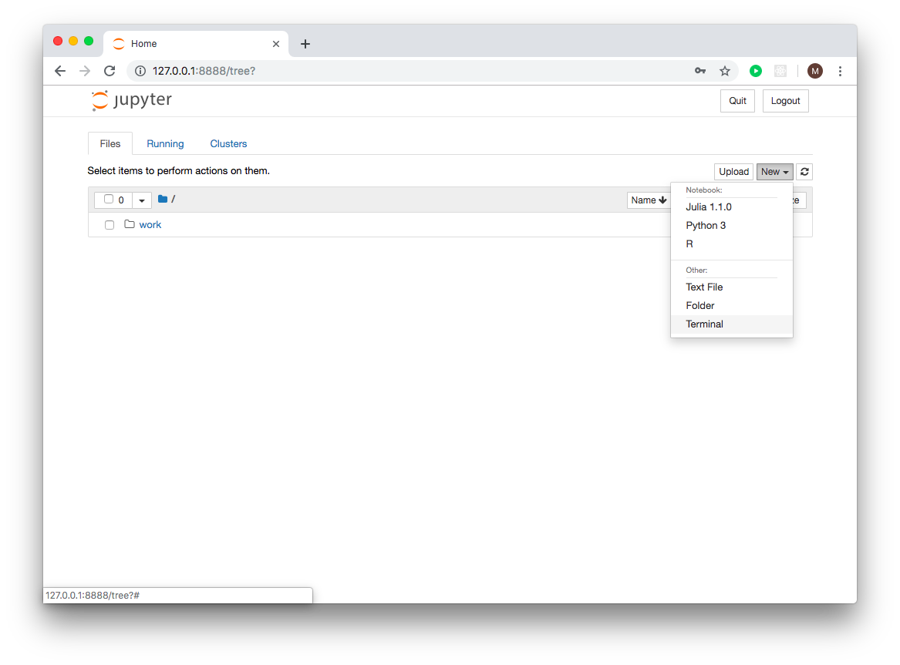Screen dimensions: 900x665
Task: Click the Logout button
Action: click(785, 101)
